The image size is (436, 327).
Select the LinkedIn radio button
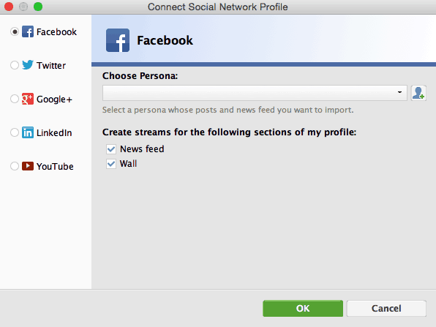[x=15, y=132]
